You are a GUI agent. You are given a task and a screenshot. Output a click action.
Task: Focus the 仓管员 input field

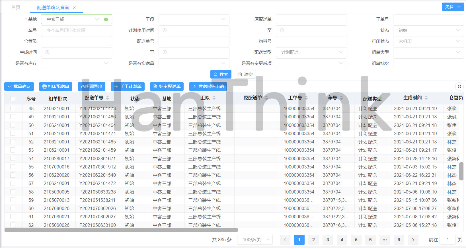pyautogui.click(x=76, y=41)
